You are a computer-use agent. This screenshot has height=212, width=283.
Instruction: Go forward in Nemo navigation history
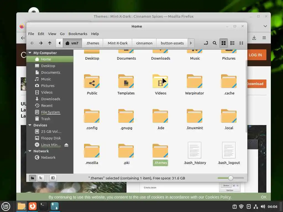(41, 43)
